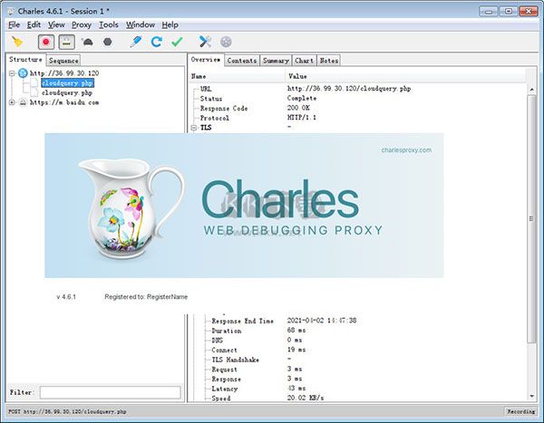Screen dimensions: 544x423
Task: Open the Help menu
Action: [170, 25]
